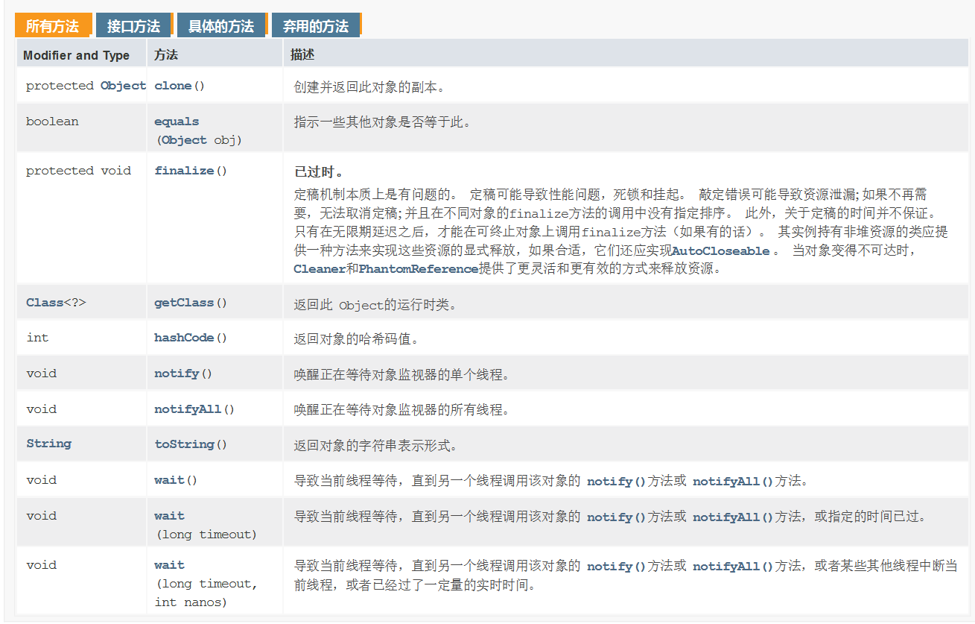Click description 创建并返回此对象的副本。
Image resolution: width=975 pixels, height=624 pixels.
(x=369, y=87)
